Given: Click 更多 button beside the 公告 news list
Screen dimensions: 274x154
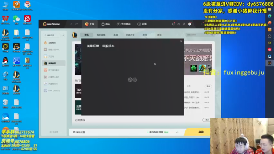Looking at the screenshot, I should pos(208,86).
